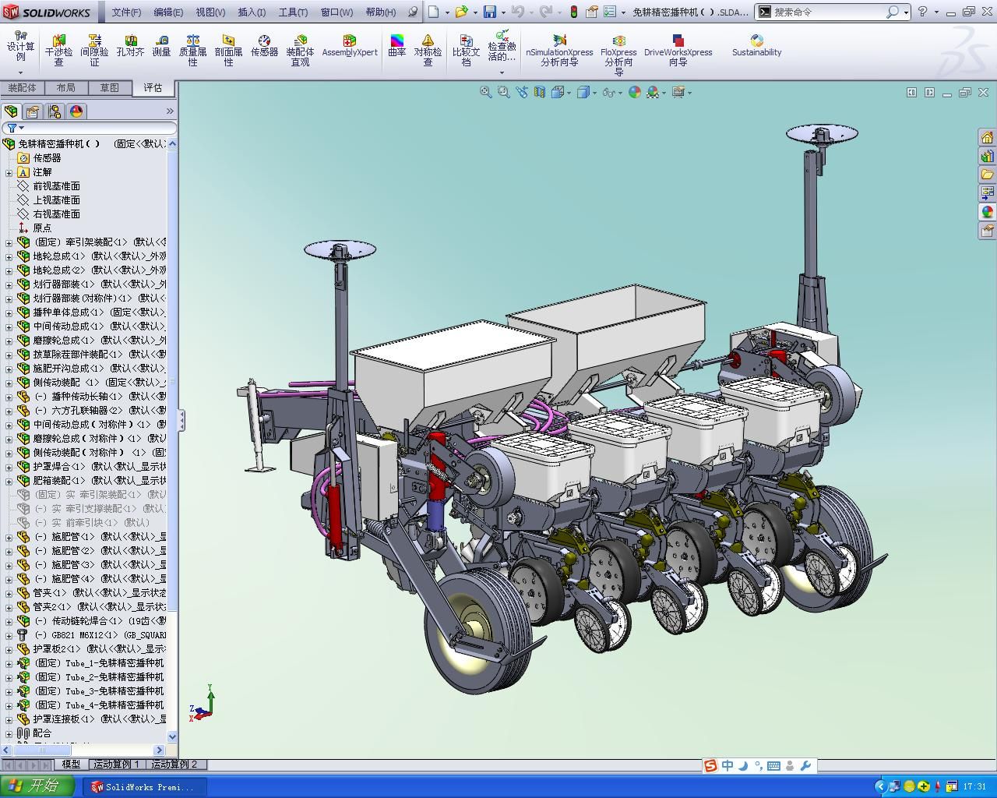997x798 pixels.
Task: Expand the 肥箱装配<1> tree node
Action: [9, 481]
